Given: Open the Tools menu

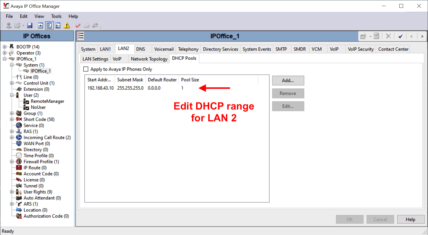Looking at the screenshot, I should (x=56, y=16).
